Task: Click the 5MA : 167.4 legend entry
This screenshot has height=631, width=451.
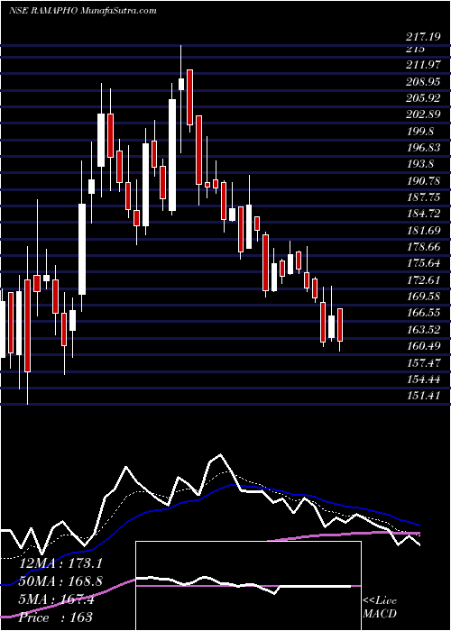Action: (56, 599)
